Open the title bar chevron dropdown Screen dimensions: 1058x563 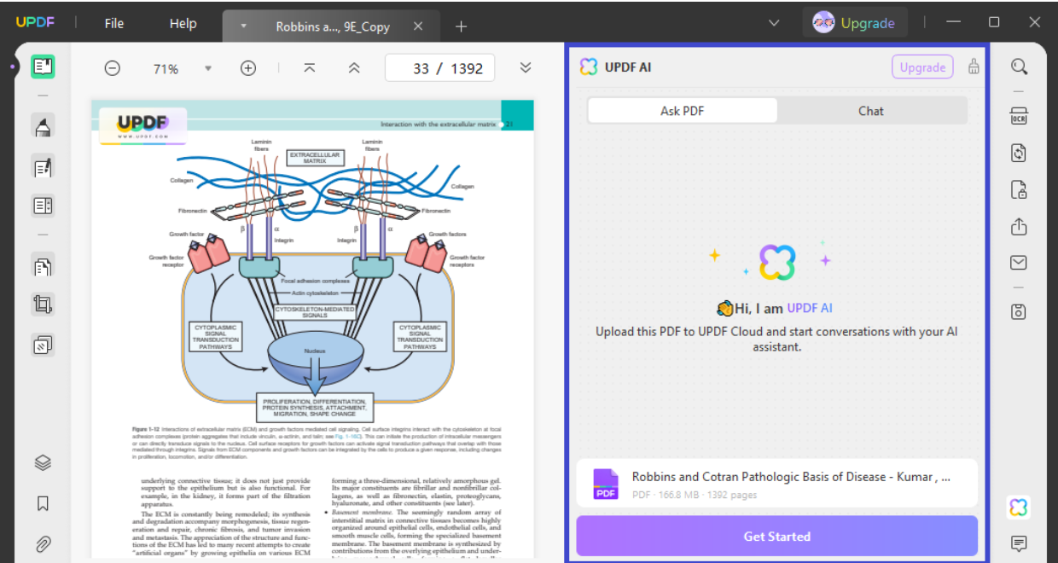tap(774, 23)
